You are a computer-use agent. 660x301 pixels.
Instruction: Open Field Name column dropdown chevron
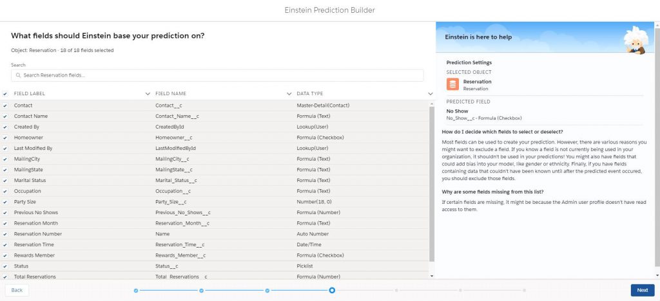pos(289,94)
